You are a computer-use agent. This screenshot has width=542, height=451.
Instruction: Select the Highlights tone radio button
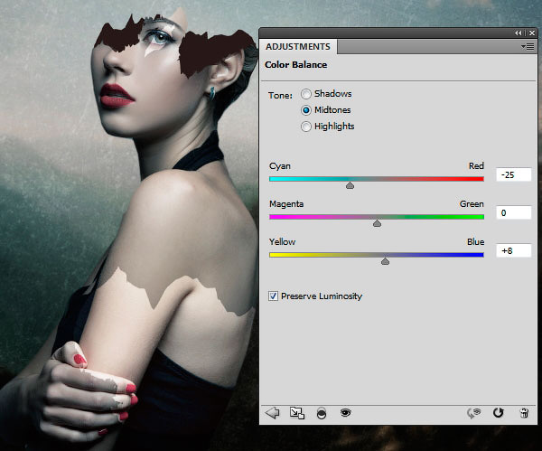coord(306,127)
